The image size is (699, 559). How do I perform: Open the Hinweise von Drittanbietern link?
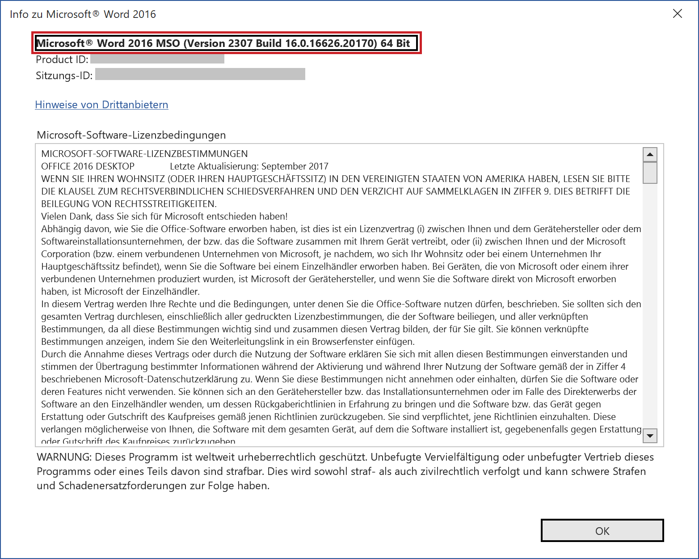101,105
